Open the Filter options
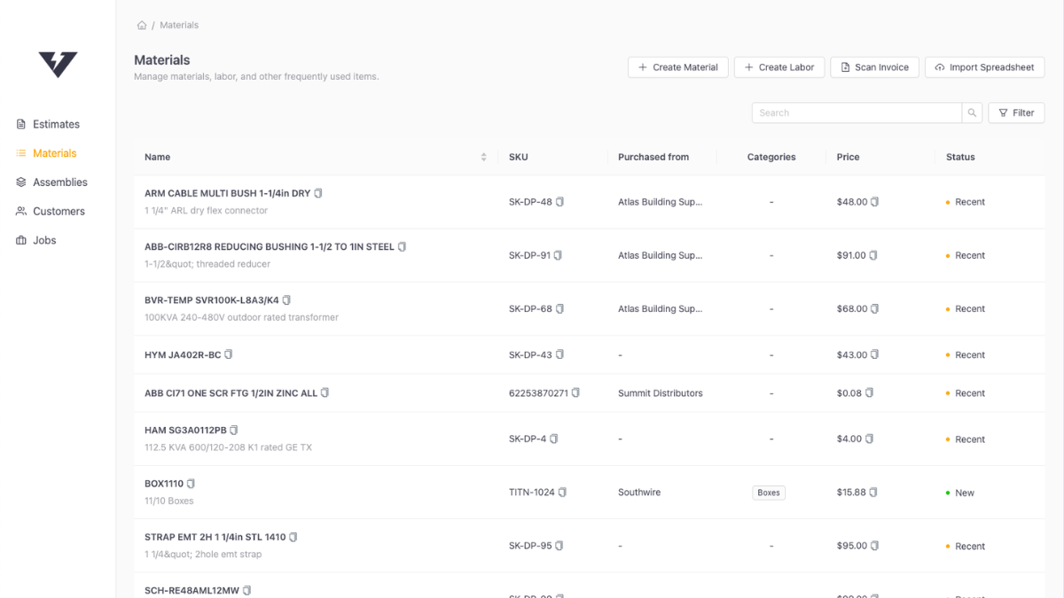The width and height of the screenshot is (1064, 598). pyautogui.click(x=1016, y=113)
